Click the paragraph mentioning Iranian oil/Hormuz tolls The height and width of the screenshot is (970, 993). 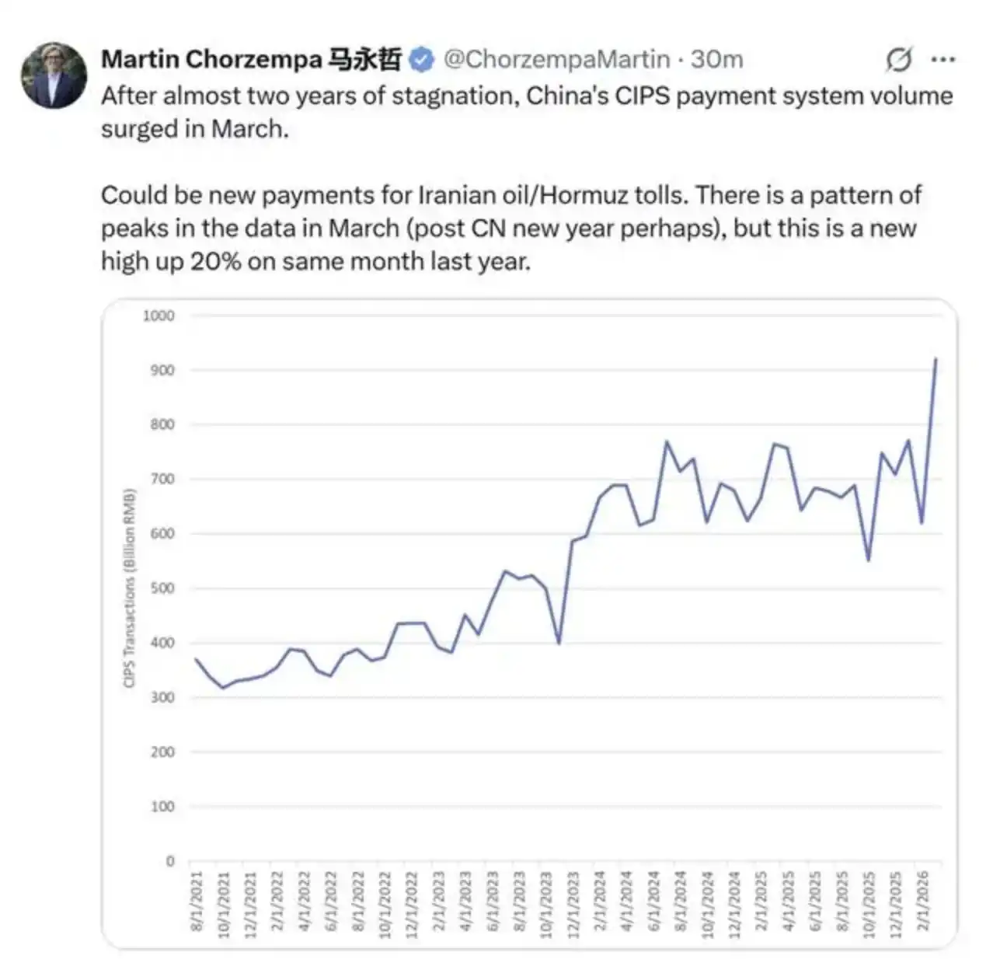coord(510,228)
